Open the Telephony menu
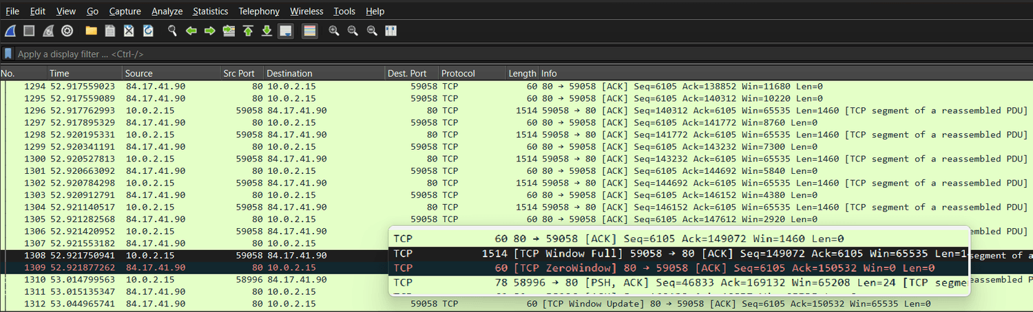The width and height of the screenshot is (1033, 312). tap(259, 11)
